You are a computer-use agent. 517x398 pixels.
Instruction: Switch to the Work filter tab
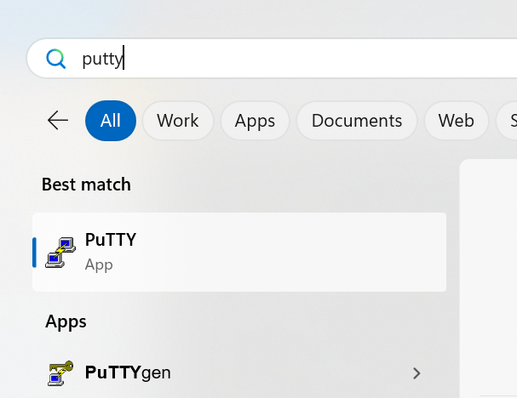tap(178, 121)
